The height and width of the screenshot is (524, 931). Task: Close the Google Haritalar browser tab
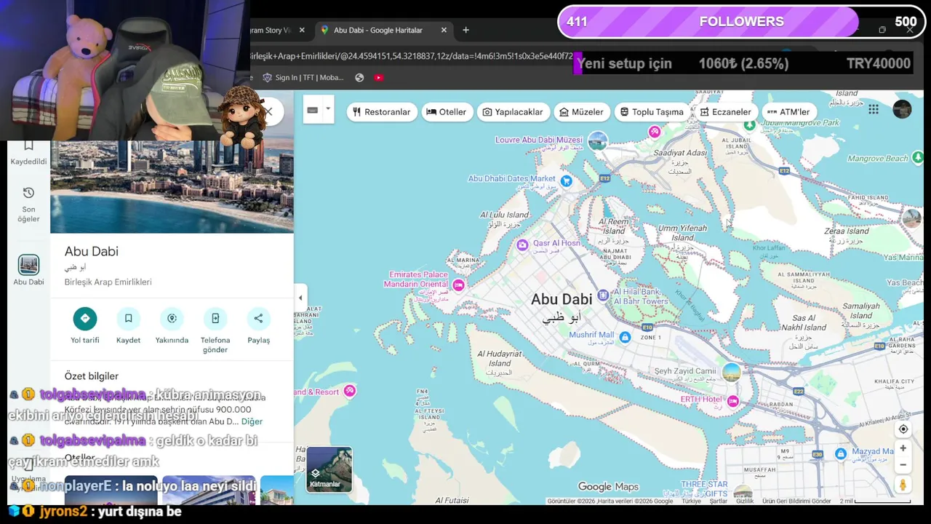444,30
